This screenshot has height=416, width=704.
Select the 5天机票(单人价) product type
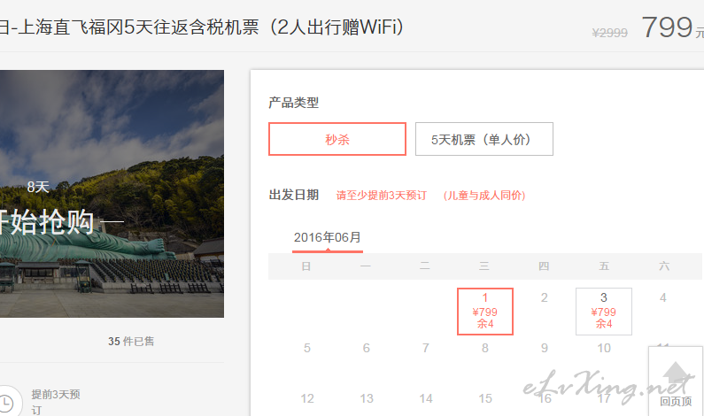[484, 139]
